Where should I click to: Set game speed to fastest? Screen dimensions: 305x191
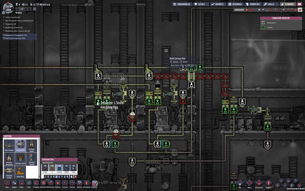click(29, 9)
